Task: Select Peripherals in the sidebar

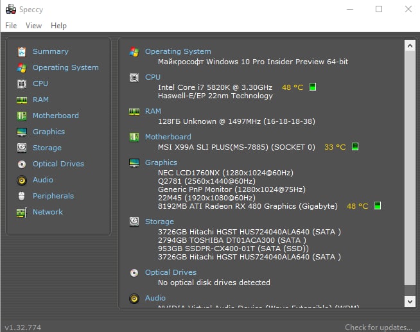Action: click(53, 196)
